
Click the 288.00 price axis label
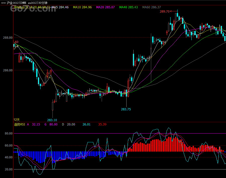click(x=8, y=38)
